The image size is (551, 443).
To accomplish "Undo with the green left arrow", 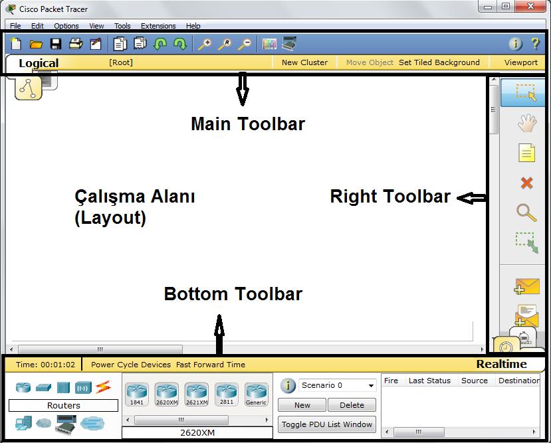I will click(x=160, y=44).
